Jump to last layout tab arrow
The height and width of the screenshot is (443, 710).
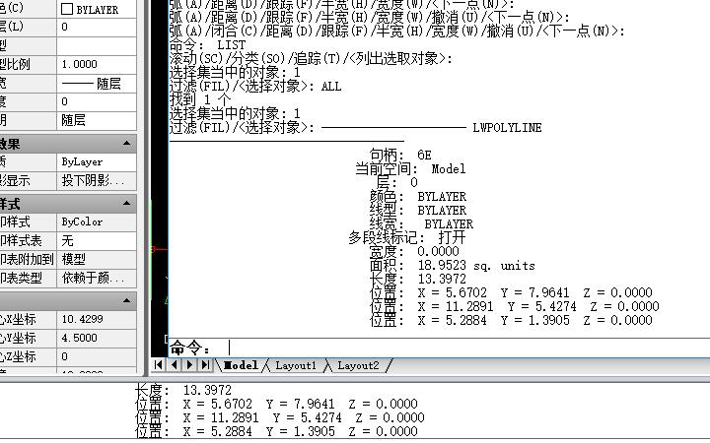(205, 365)
